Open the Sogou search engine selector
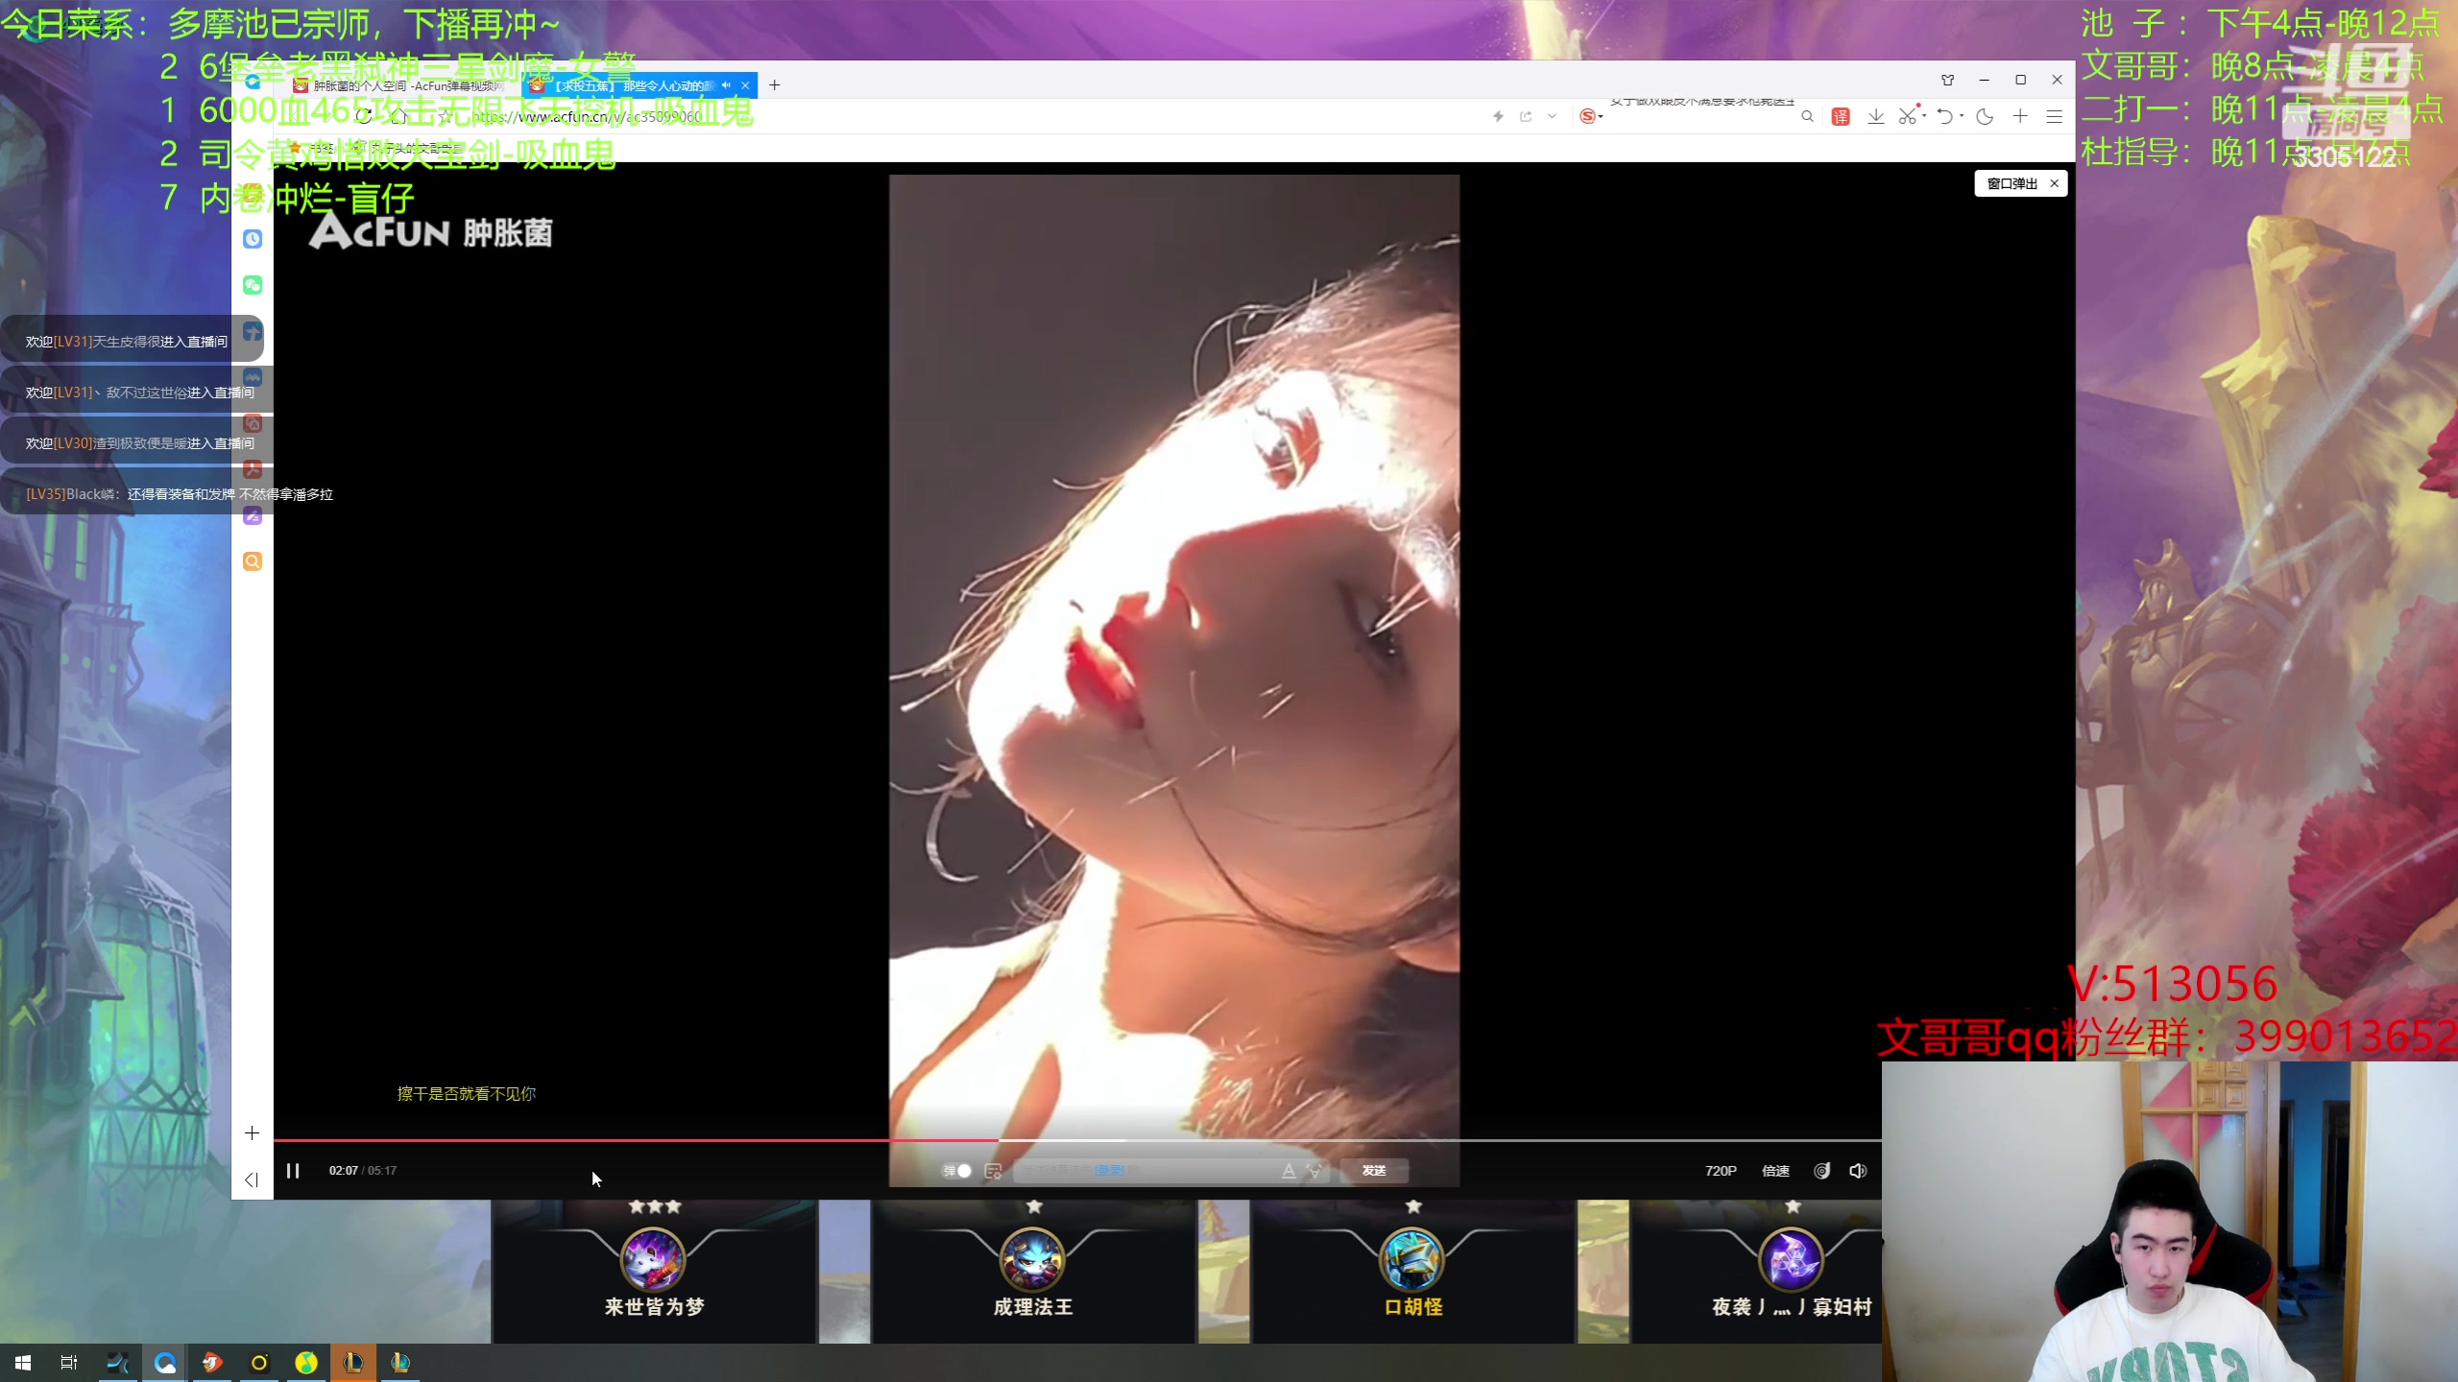The width and height of the screenshot is (2458, 1382). tap(1591, 116)
